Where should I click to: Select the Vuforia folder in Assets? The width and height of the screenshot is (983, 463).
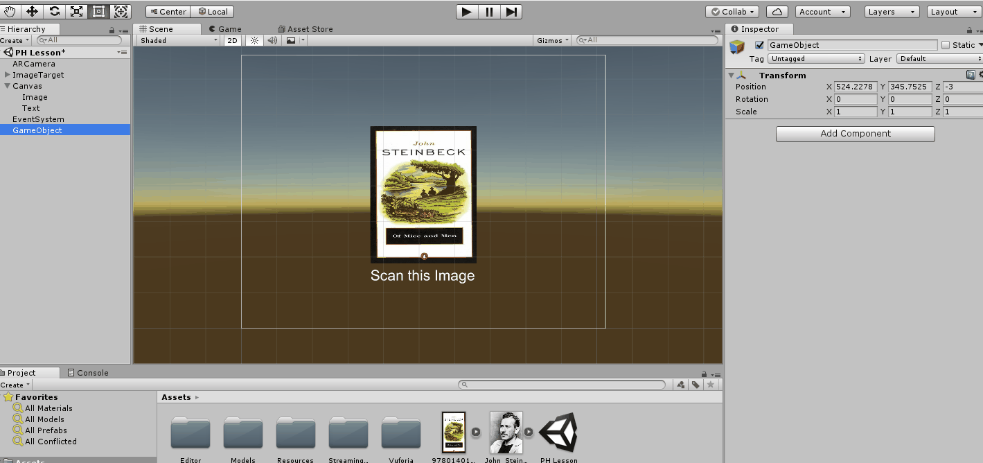pyautogui.click(x=400, y=431)
